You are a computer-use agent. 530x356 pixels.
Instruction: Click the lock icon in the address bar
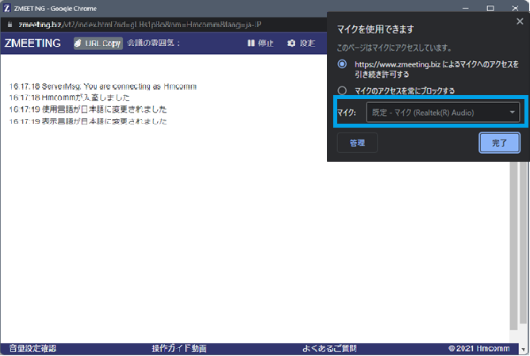point(9,25)
